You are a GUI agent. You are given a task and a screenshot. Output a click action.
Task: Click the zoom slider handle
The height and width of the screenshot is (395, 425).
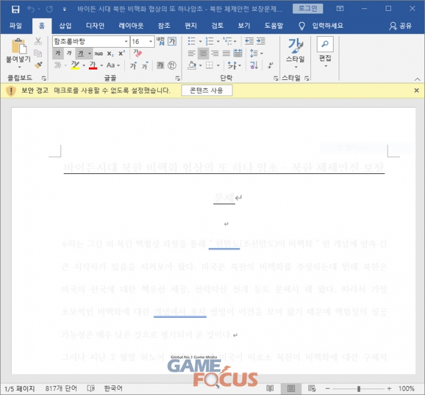[x=359, y=389]
